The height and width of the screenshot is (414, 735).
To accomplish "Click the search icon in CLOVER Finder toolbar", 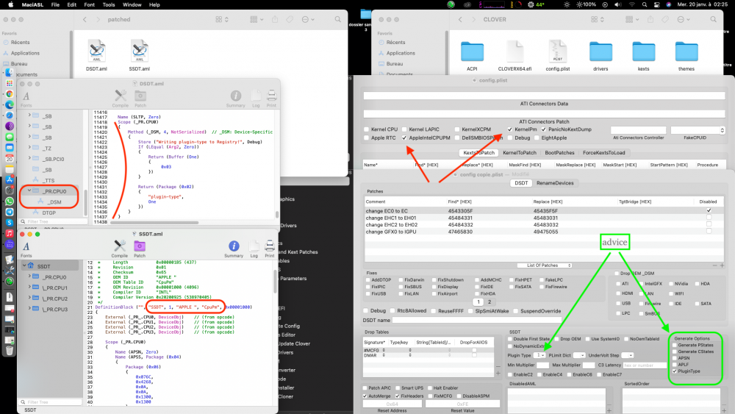I will (x=713, y=19).
